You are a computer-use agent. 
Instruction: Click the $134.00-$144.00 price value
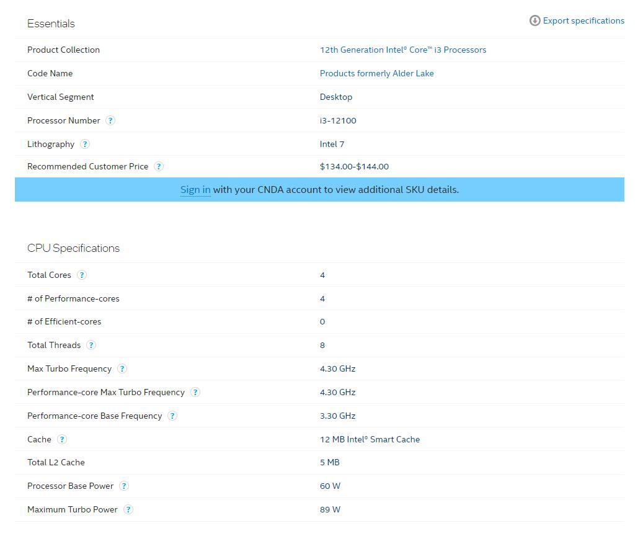pos(355,166)
